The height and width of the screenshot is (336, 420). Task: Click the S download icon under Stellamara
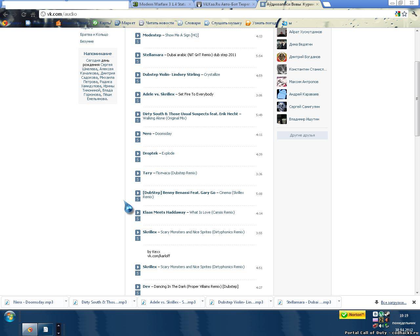[138, 61]
